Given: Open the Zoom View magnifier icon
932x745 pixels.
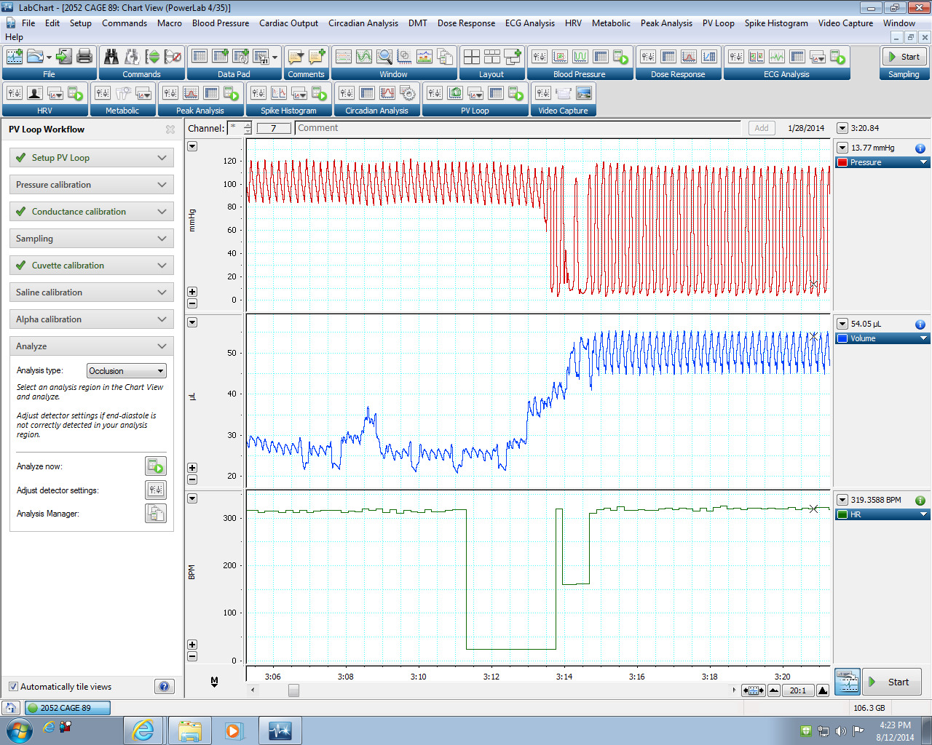Looking at the screenshot, I should tap(384, 57).
